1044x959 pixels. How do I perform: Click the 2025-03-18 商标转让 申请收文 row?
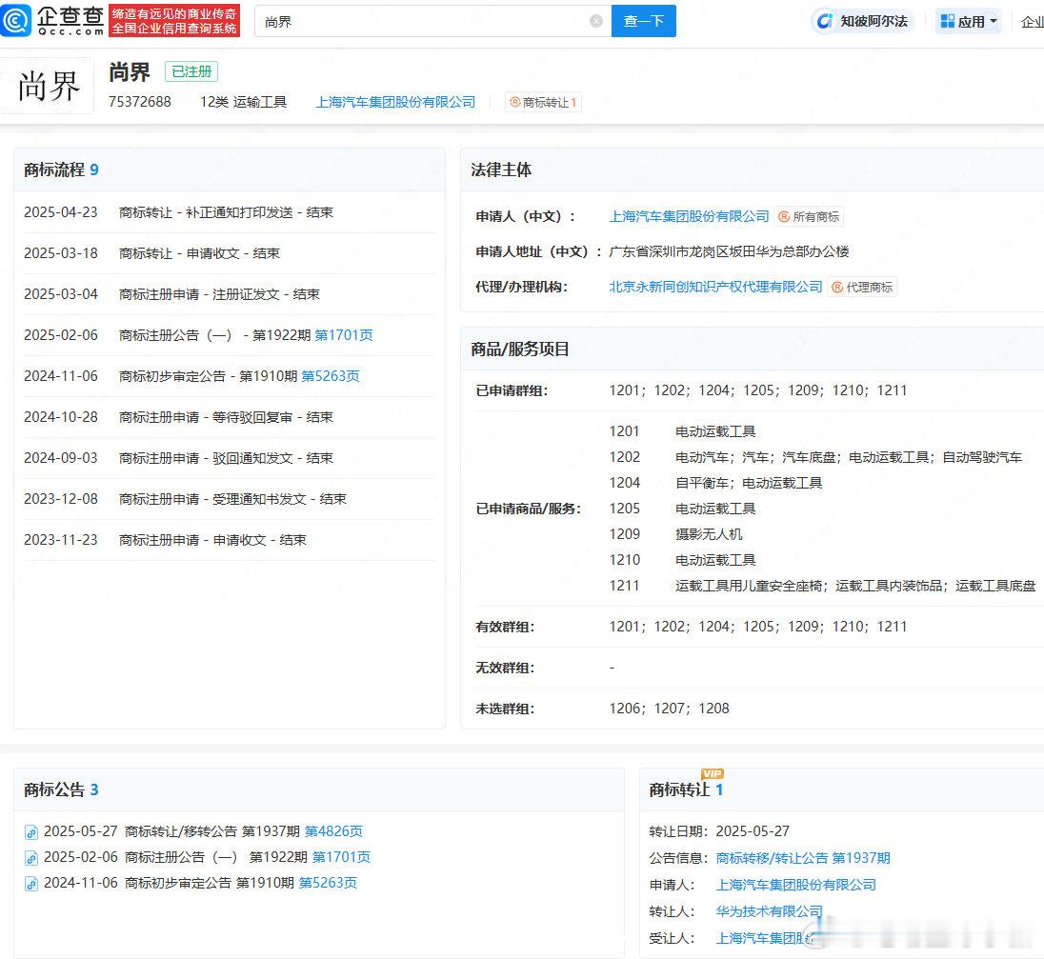coord(229,253)
